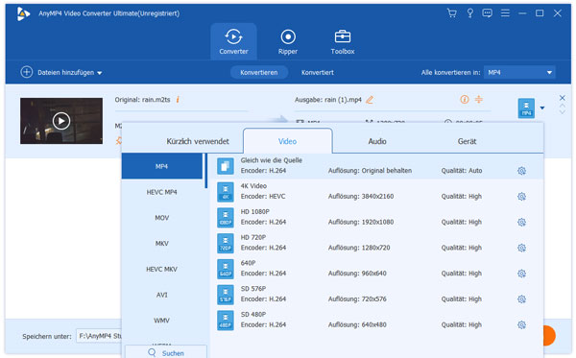Open the Ripper module
Screen dimensions: 576x358
point(288,42)
